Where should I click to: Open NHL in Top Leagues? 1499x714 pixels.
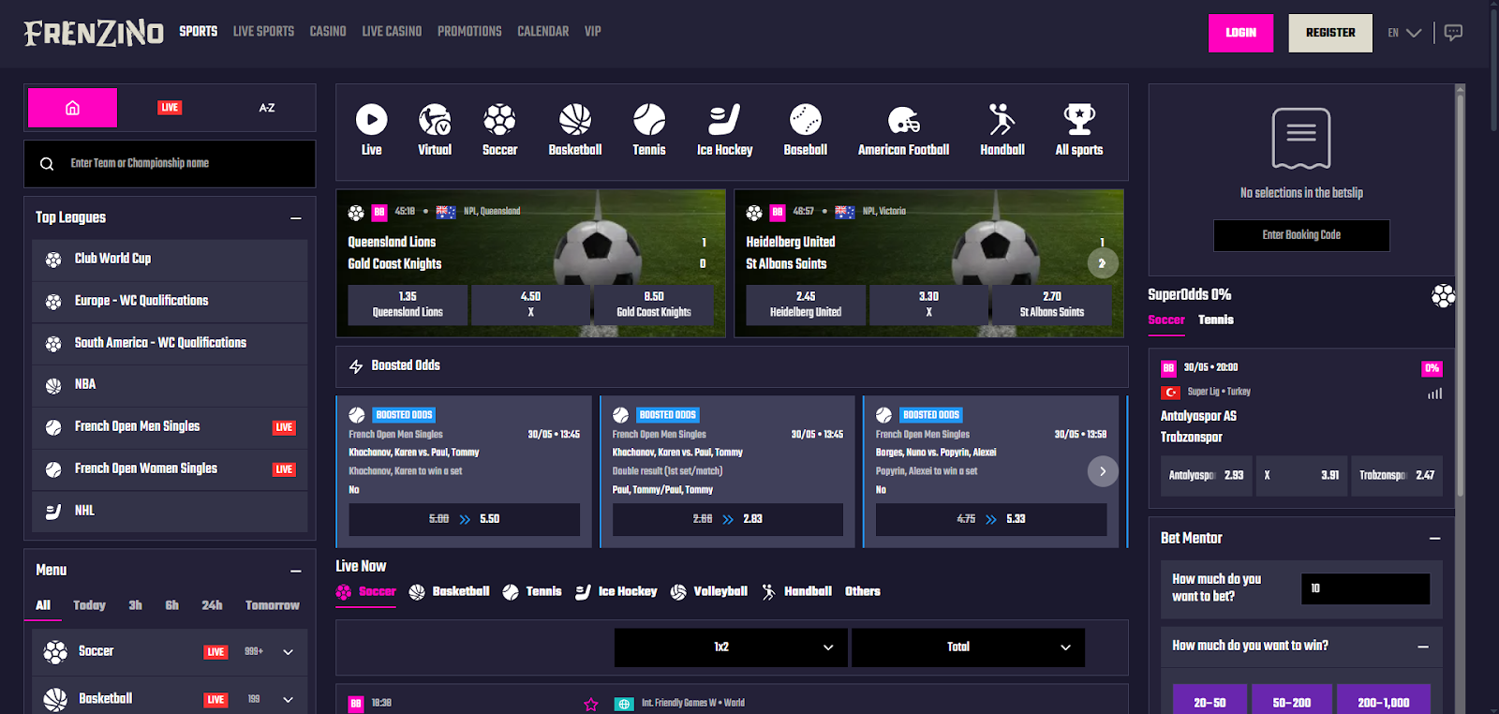170,512
